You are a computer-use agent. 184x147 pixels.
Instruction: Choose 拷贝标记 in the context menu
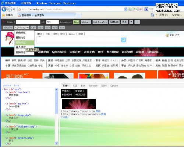21,47
